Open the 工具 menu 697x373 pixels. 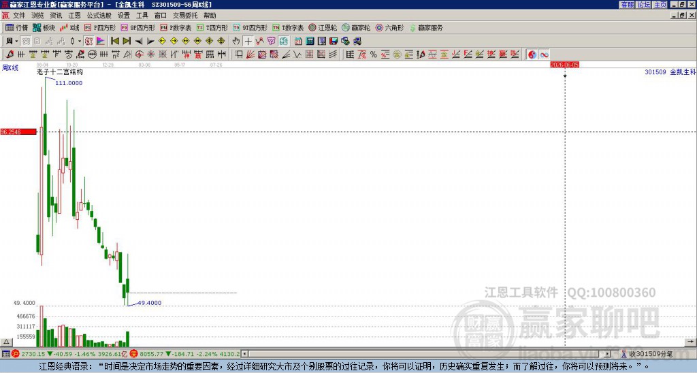coord(142,16)
